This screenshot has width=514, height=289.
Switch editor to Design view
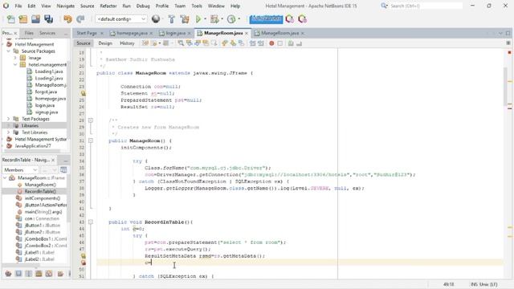[x=105, y=43]
